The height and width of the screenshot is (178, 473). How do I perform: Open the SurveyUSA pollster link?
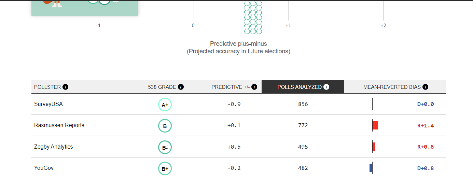click(48, 104)
